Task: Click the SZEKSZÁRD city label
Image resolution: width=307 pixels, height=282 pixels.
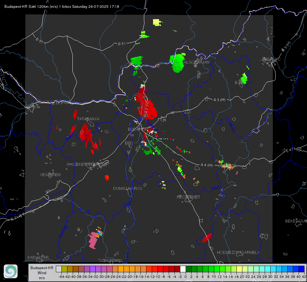Action: point(111,260)
